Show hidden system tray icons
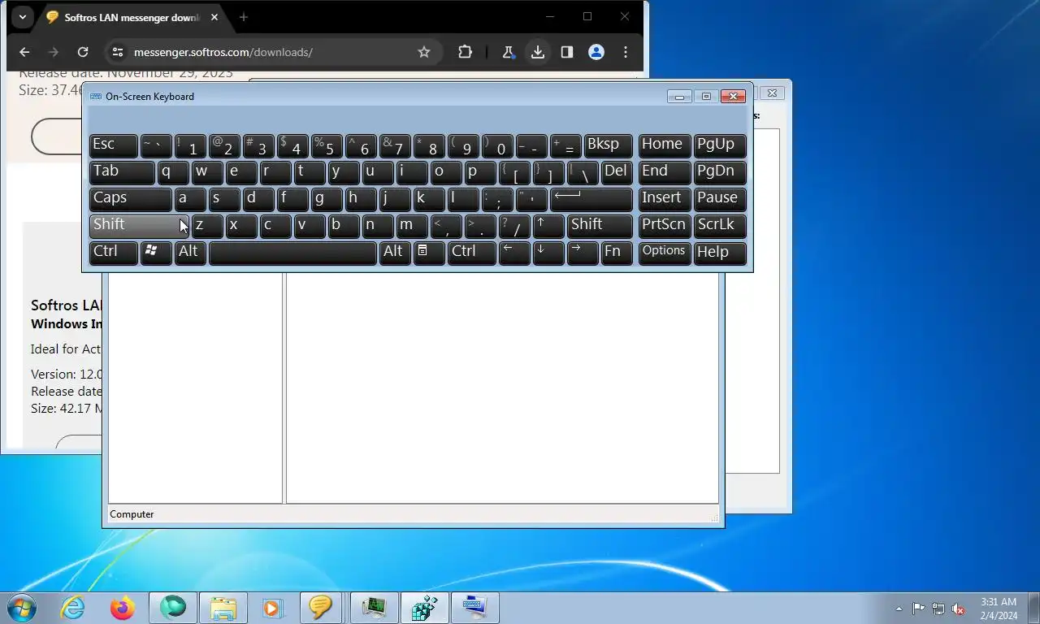The height and width of the screenshot is (624, 1040). pos(899,609)
